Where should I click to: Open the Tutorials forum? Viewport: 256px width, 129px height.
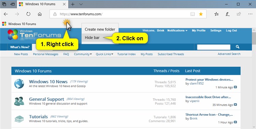[x=38, y=117]
